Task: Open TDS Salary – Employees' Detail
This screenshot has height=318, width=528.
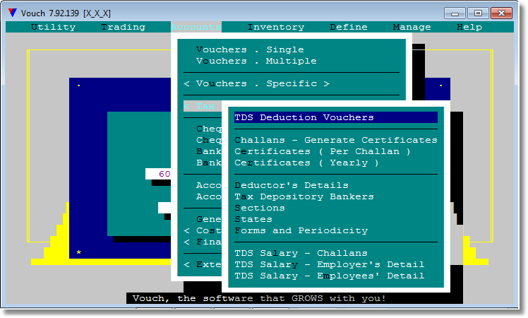Action: (x=330, y=276)
